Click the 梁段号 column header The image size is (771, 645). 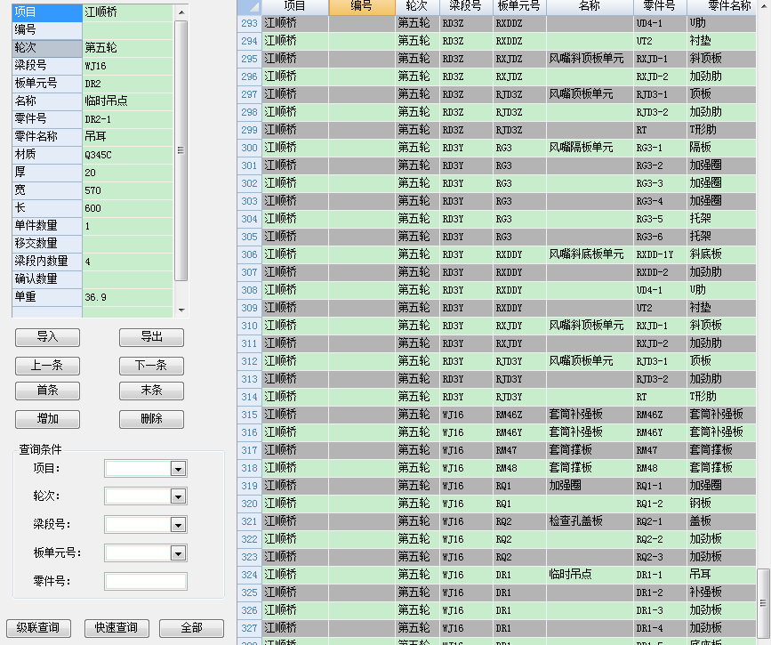(466, 6)
